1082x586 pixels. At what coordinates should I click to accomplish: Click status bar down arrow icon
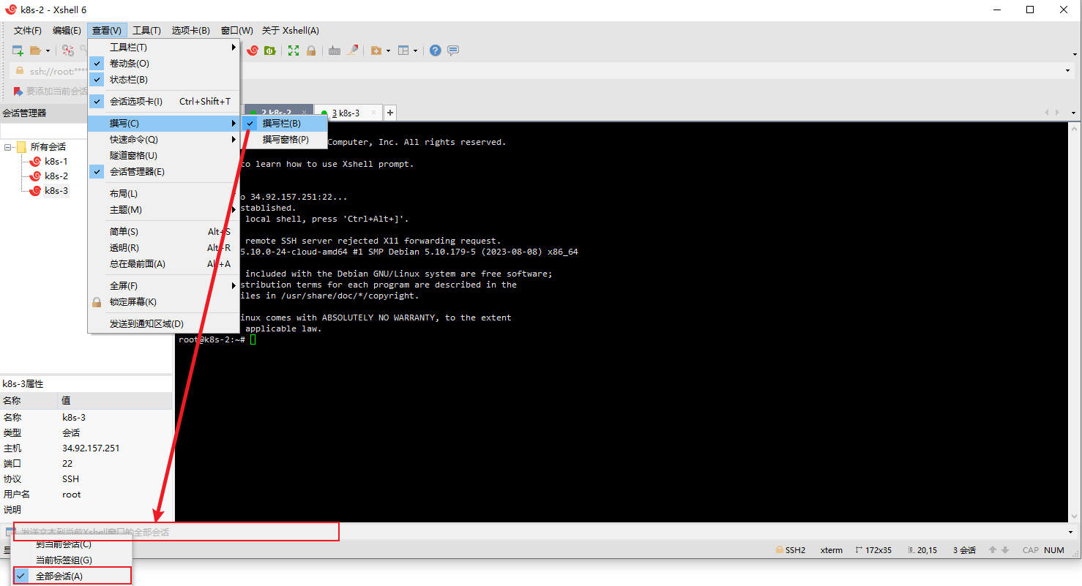(x=1005, y=550)
